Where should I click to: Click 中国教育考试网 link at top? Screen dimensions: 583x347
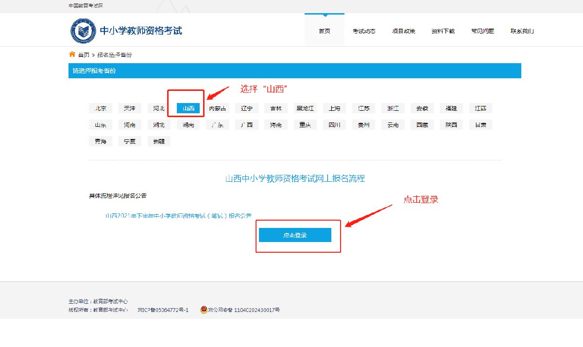pyautogui.click(x=86, y=5)
